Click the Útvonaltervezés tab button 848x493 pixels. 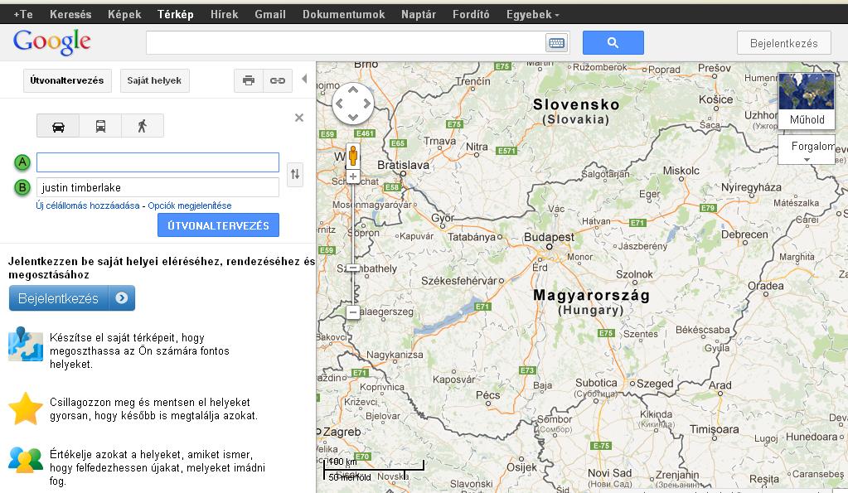[67, 80]
